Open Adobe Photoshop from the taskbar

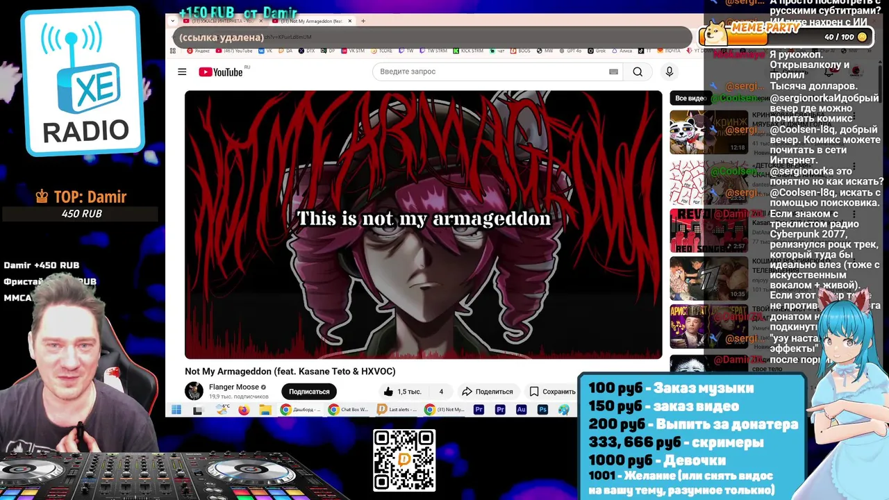(x=543, y=410)
